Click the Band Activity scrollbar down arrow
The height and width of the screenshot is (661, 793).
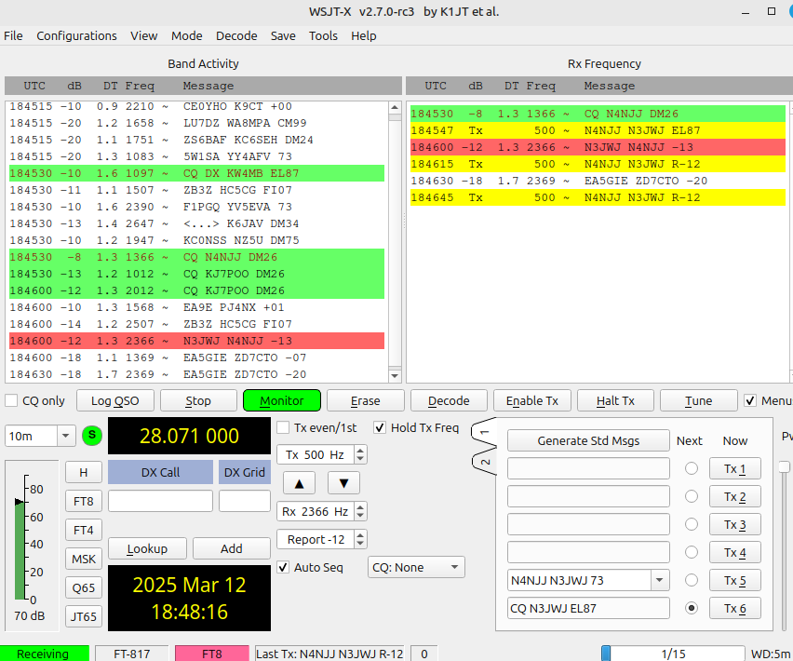(395, 376)
